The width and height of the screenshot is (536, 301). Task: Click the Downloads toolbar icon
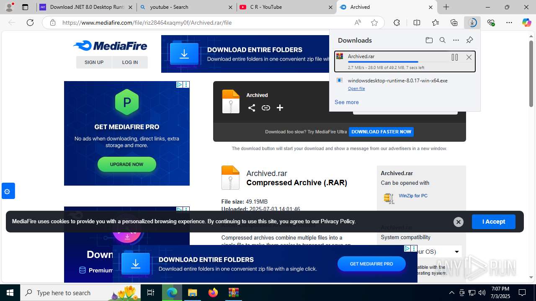pos(472,23)
